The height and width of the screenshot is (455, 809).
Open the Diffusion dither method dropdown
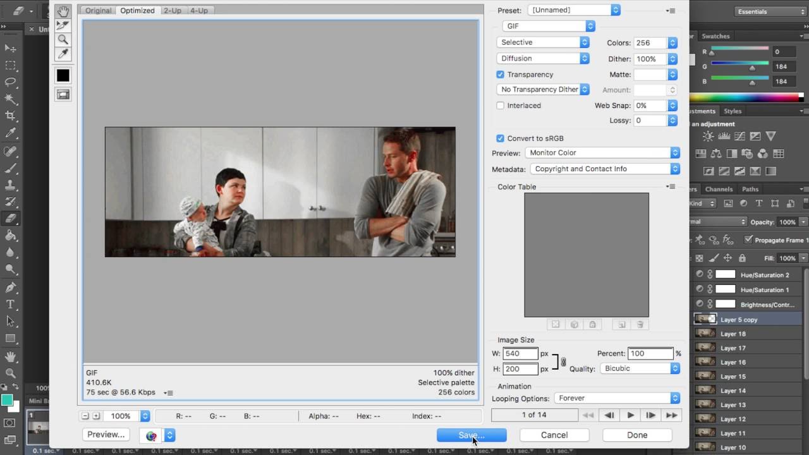543,58
